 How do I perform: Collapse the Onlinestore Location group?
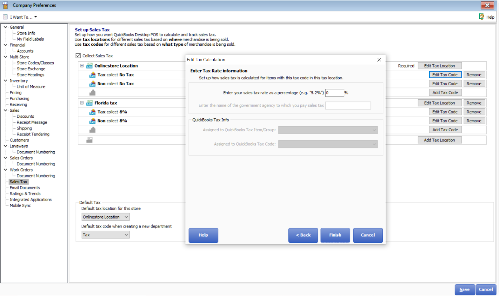click(x=82, y=66)
